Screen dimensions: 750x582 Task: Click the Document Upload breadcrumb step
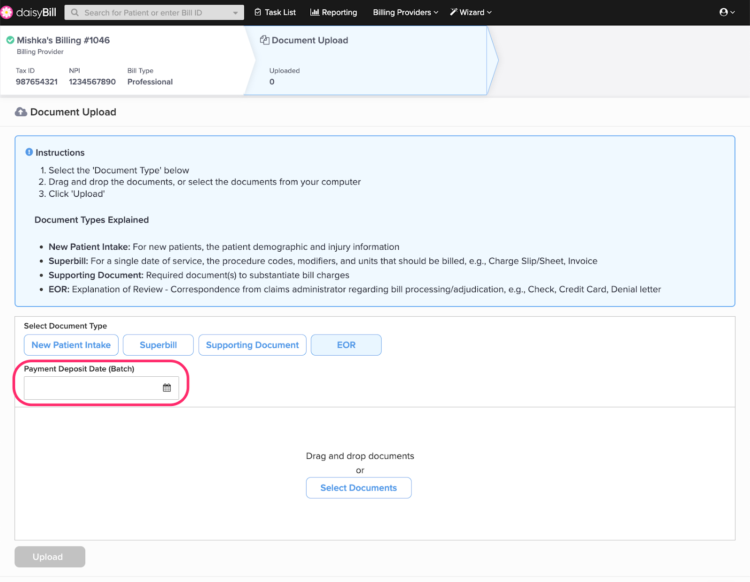[x=370, y=60]
